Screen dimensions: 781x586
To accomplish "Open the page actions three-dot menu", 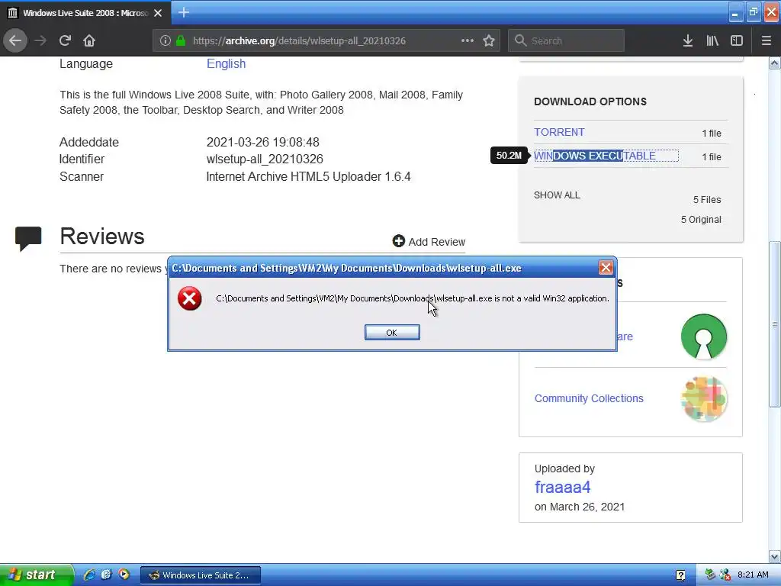I will [x=468, y=40].
